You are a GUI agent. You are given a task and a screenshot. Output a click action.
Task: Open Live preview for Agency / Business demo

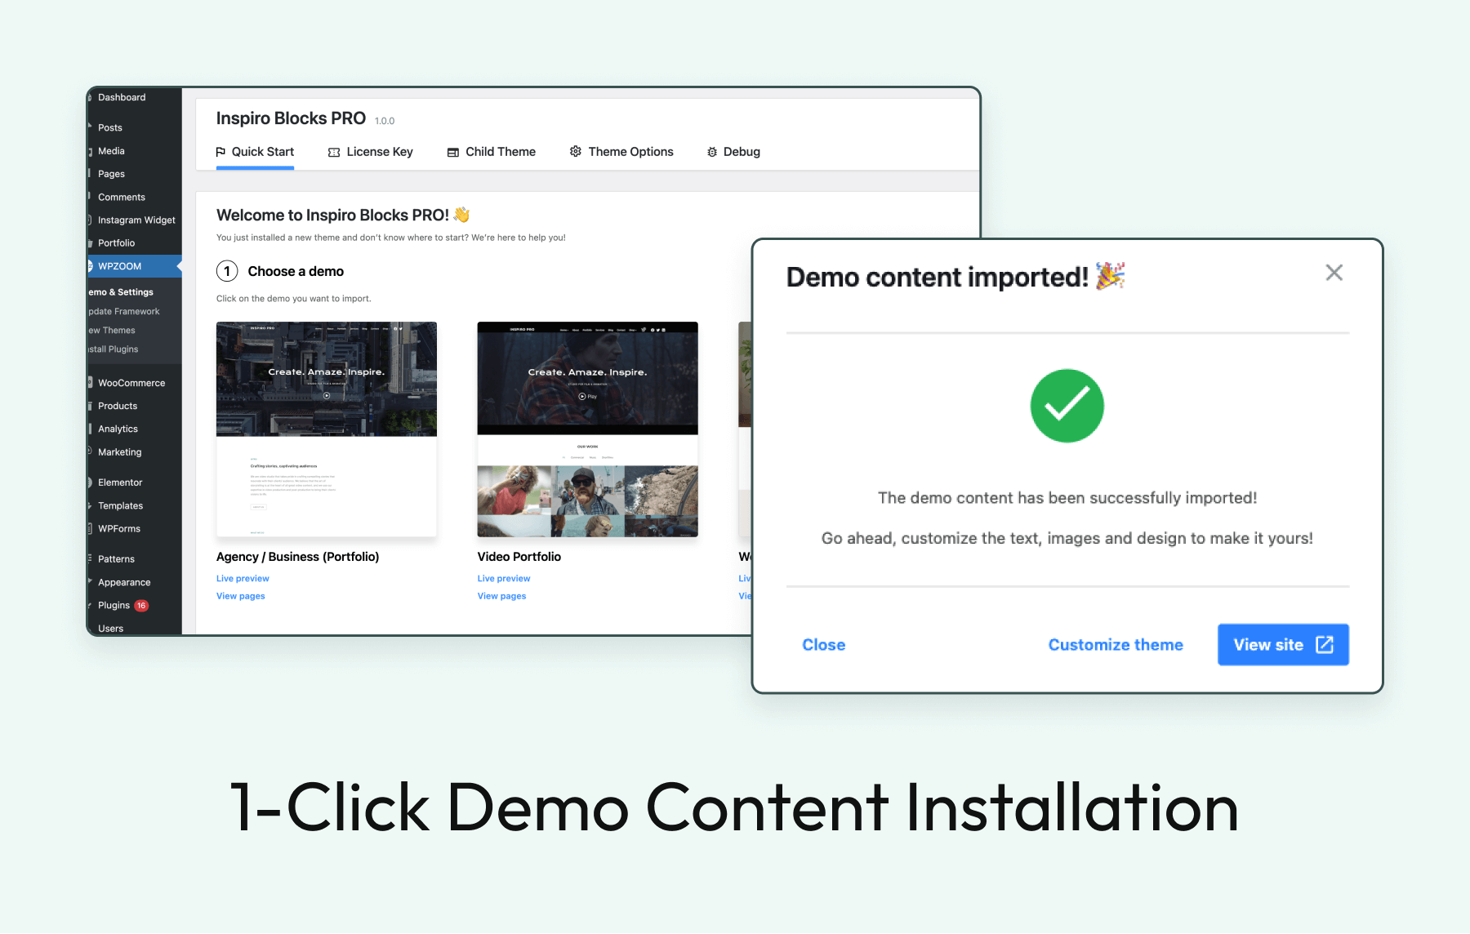(243, 579)
